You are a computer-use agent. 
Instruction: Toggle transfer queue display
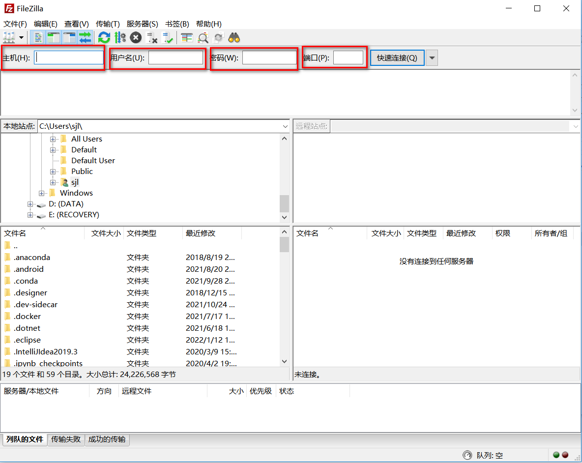point(85,37)
